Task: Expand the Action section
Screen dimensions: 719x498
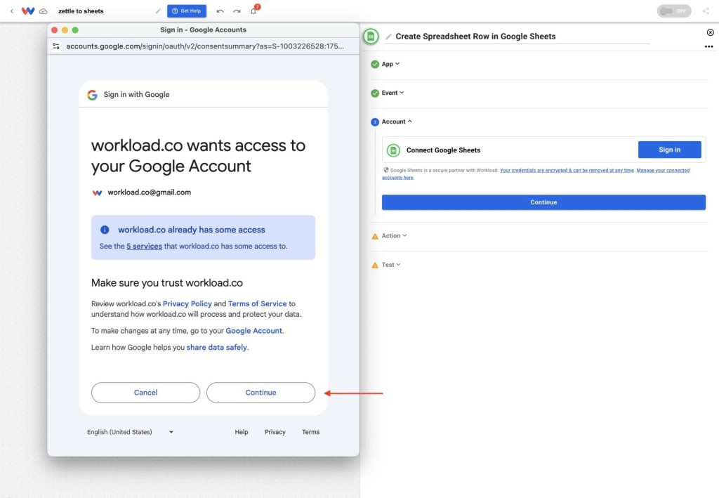Action: (395, 236)
